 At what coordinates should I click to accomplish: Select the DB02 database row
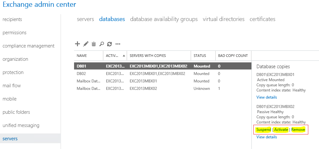(x=162, y=74)
